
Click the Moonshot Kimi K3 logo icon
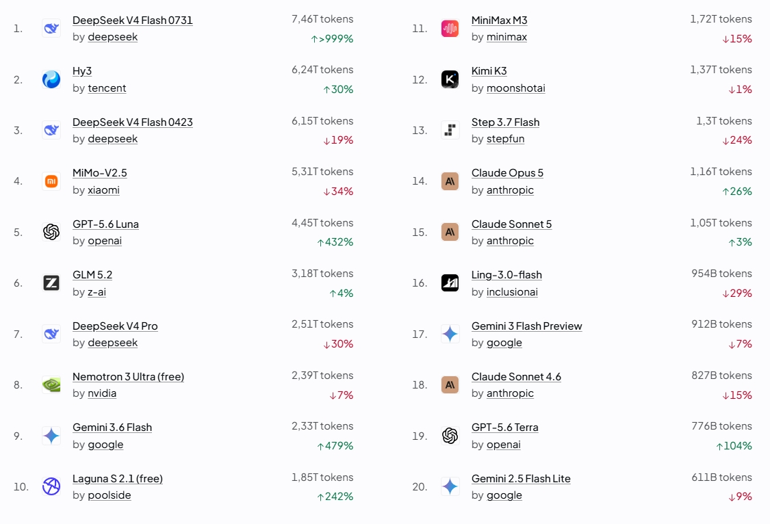pos(450,79)
